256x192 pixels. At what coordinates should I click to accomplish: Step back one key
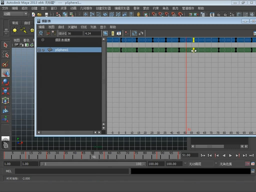(217, 155)
